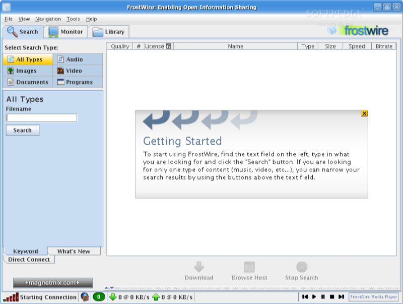This screenshot has width=403, height=304.
Task: Skip to previous track in media player
Action: [305, 297]
